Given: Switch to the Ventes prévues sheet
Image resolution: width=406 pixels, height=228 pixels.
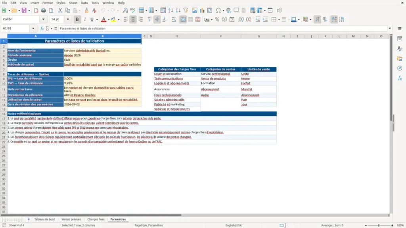Looking at the screenshot, I should [71, 219].
